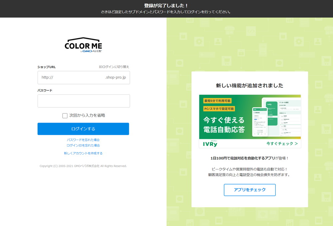Image resolution: width=333 pixels, height=226 pixels.
Task: Switch to IDログイン via the IDログインに切り替え link
Action: 114,67
